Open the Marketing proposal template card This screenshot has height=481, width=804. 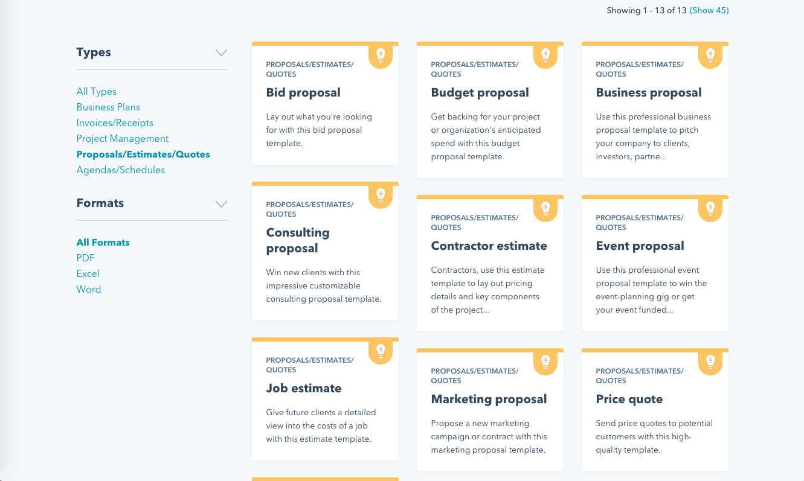pyautogui.click(x=490, y=410)
